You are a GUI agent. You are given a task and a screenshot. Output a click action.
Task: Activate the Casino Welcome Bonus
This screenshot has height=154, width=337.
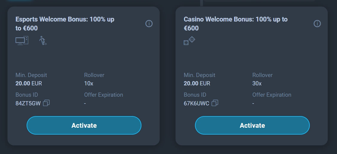pos(252,125)
